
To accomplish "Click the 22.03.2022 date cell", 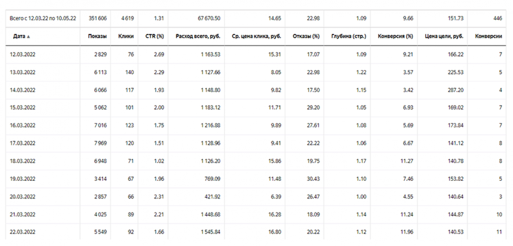I will 23,232.
